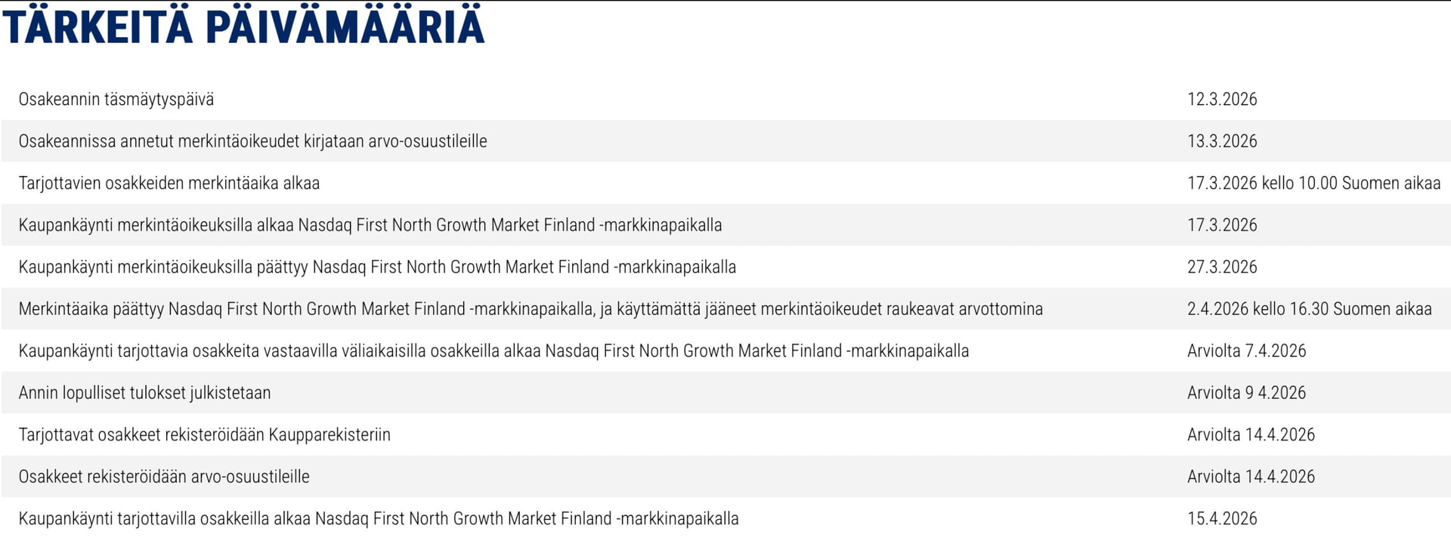The image size is (1451, 544).
Task: Click the 'Kaupankäynti merkintäoikeuksilla päättyy' row label
Action: tap(377, 267)
